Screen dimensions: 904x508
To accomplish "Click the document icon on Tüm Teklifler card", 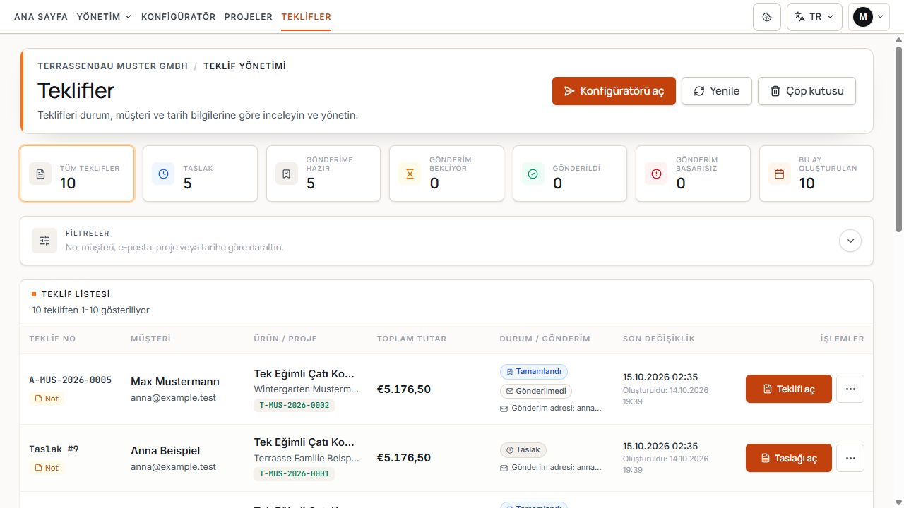I will pos(40,174).
